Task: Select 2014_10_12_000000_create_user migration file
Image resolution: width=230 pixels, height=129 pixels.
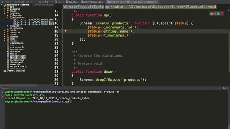Action: point(33,20)
